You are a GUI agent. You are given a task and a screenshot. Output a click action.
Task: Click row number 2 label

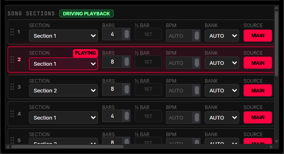[19, 59]
